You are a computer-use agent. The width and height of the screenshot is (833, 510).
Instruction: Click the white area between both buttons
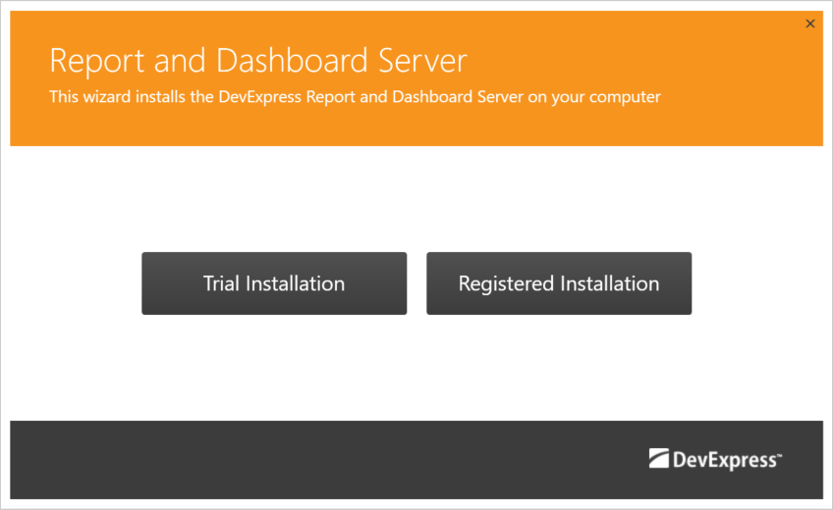[416, 283]
